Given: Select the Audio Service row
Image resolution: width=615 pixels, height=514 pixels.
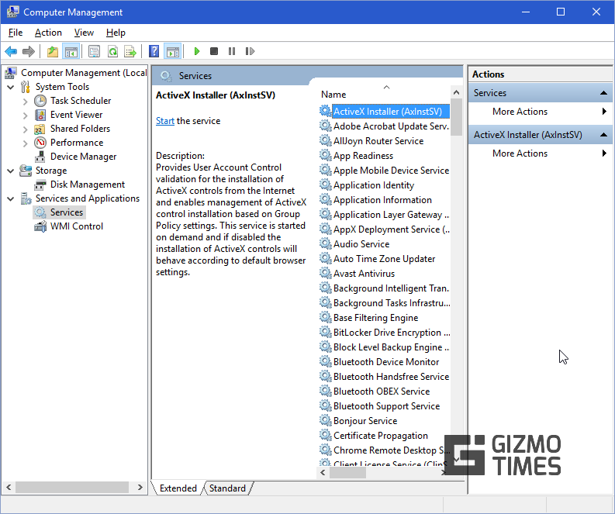Looking at the screenshot, I should (x=385, y=244).
